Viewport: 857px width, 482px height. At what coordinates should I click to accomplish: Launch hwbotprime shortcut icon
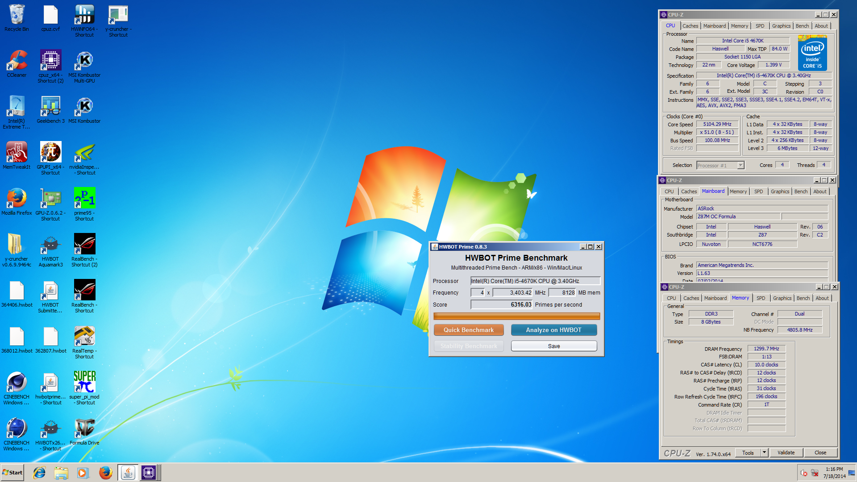[x=50, y=388]
